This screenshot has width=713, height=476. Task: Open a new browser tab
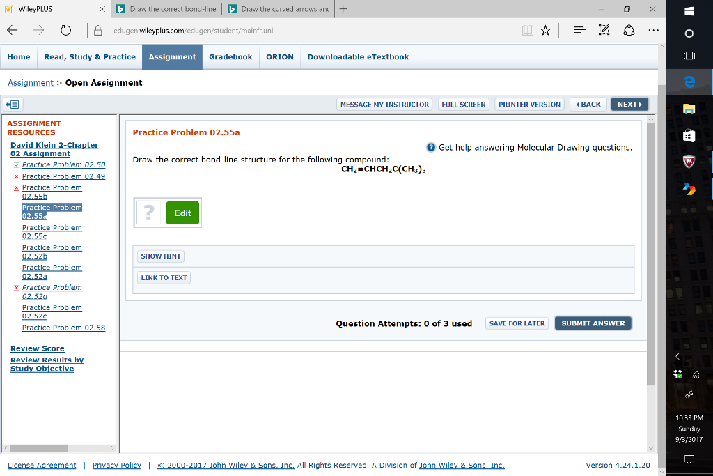coord(343,8)
